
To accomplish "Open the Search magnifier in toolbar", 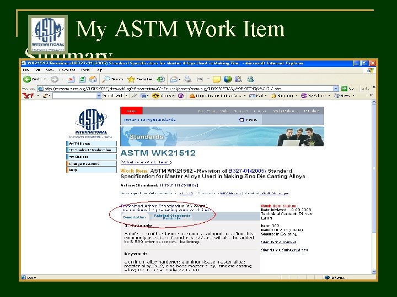I will pos(112,79).
